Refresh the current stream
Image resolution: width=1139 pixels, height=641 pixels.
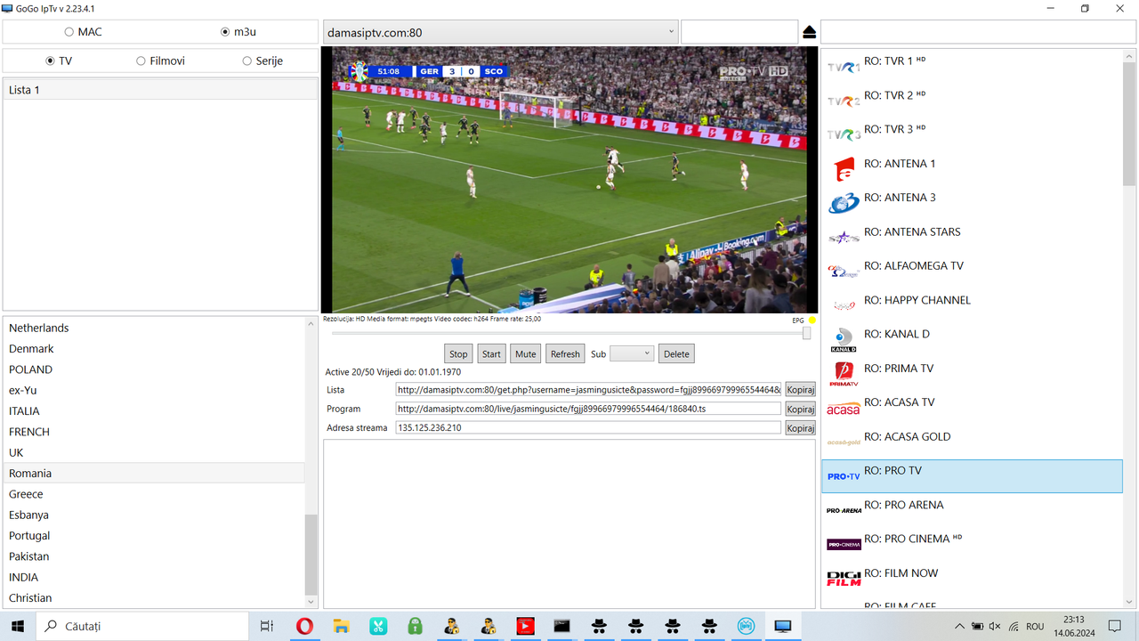(x=565, y=353)
